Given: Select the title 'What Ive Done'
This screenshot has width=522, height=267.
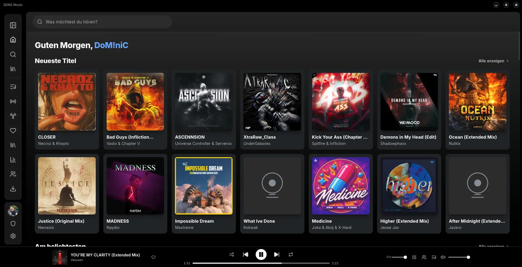Looking at the screenshot, I should click(x=259, y=221).
